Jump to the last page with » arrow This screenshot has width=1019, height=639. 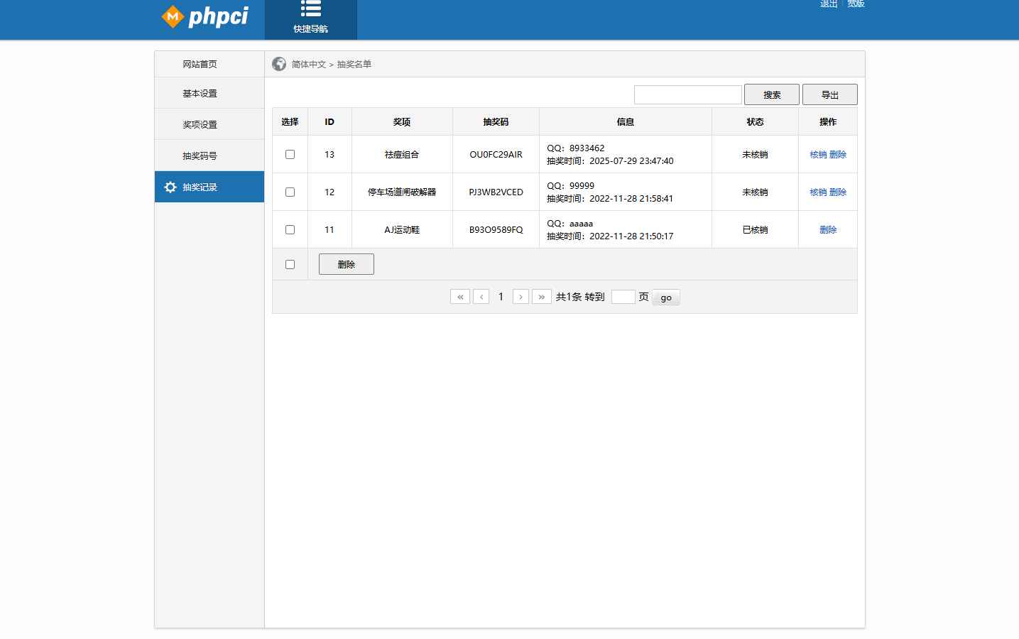coord(542,296)
